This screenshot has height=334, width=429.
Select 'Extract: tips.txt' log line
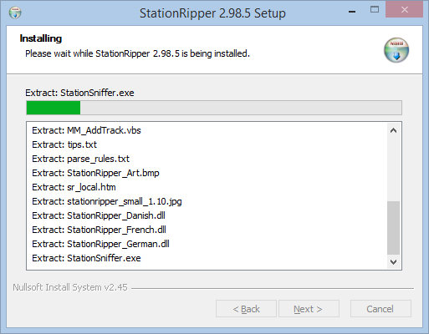pos(64,144)
